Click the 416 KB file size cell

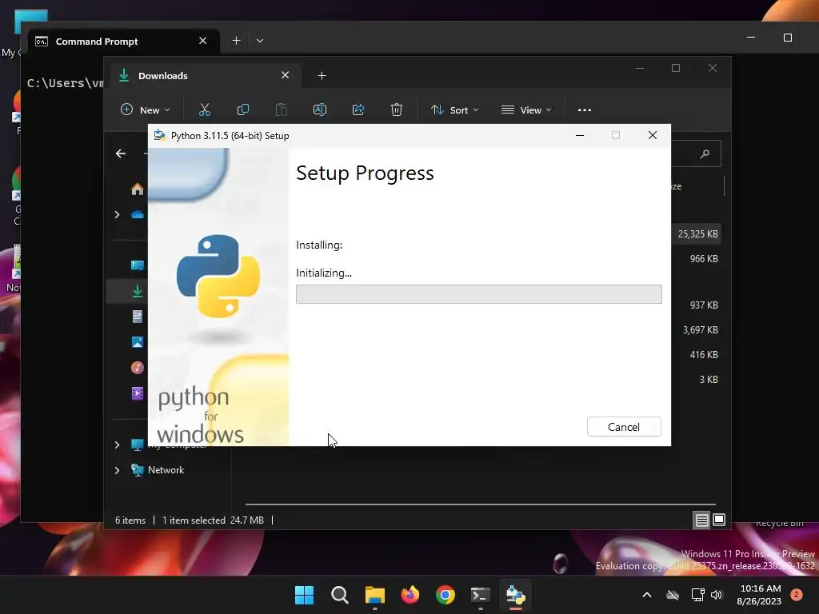click(704, 354)
